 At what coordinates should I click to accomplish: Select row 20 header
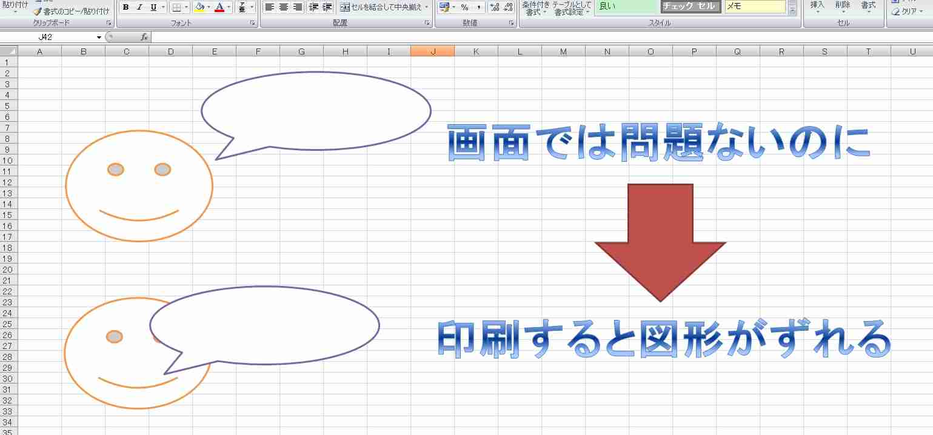tap(8, 270)
